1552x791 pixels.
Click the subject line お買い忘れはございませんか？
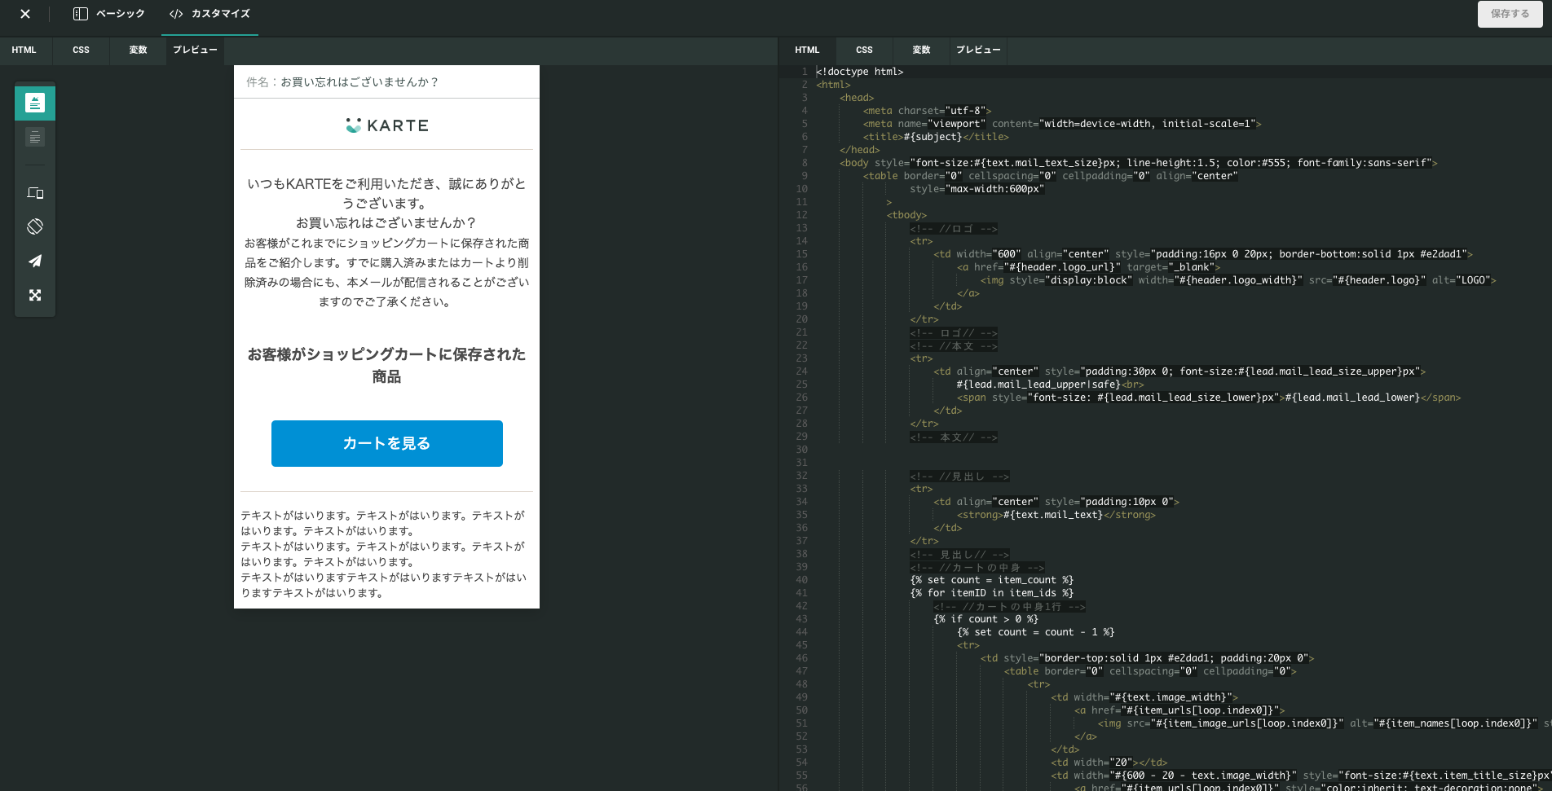pyautogui.click(x=359, y=82)
